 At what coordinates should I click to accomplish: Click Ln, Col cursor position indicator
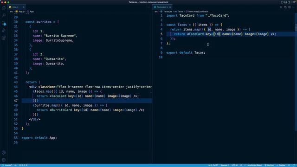click(213, 165)
